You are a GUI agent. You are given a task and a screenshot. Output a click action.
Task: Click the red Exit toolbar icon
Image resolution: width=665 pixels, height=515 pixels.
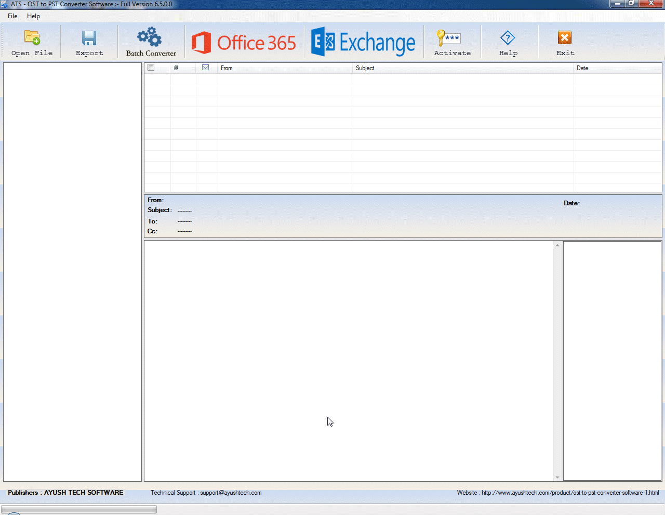565,38
